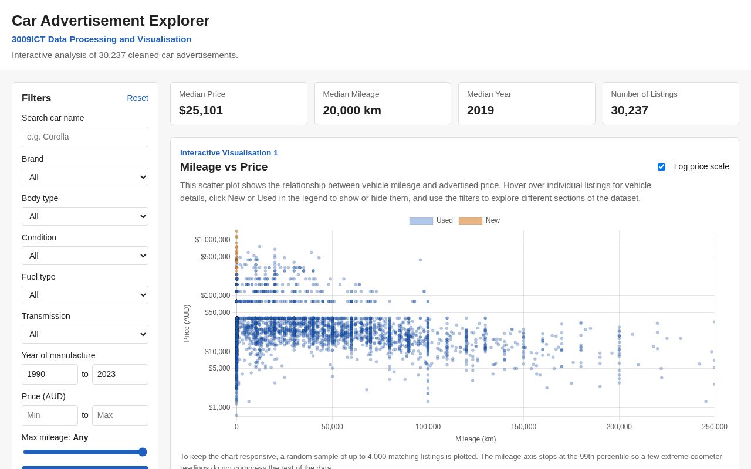Image resolution: width=751 pixels, height=469 pixels.
Task: Toggle the Log price scale checkbox
Action: pos(661,166)
